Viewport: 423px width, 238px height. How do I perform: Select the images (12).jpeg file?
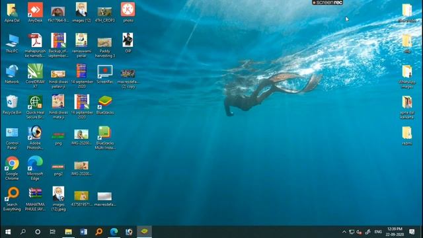click(58, 199)
